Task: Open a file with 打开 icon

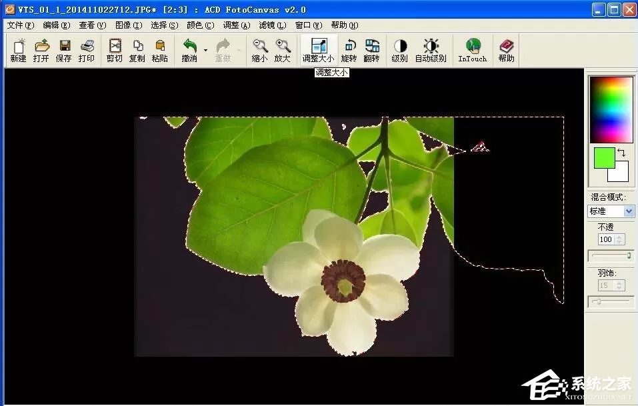Action: tap(41, 51)
